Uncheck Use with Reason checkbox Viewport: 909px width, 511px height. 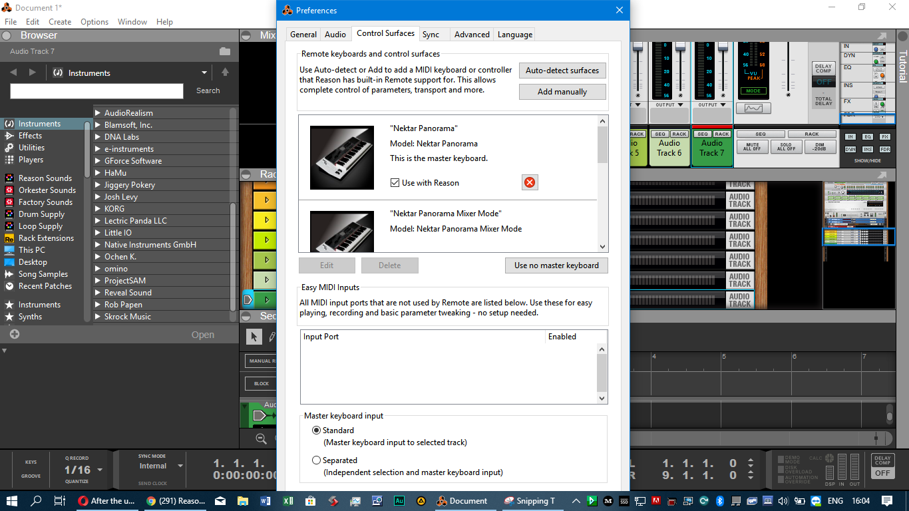[x=395, y=182]
